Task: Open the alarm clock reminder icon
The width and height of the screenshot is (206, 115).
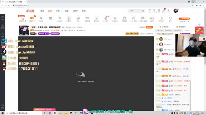Action: click(x=124, y=18)
